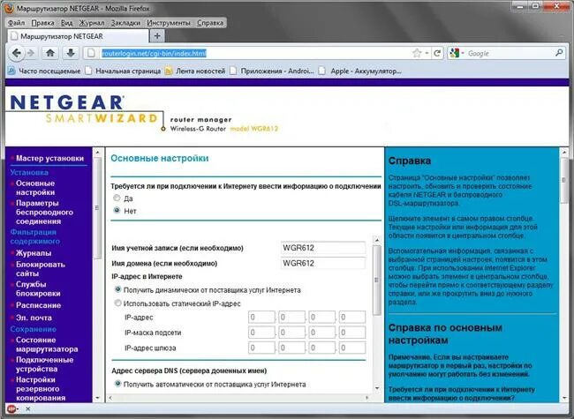Open the 'Журналы' sidebar link
The image size is (574, 419).
click(34, 253)
